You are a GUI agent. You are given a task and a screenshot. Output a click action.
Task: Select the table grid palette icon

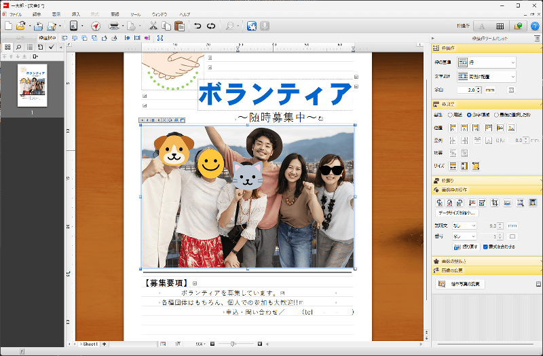500,26
